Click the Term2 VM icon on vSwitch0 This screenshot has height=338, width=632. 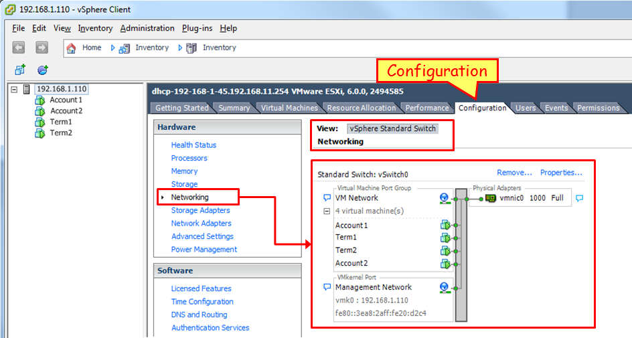click(x=445, y=251)
